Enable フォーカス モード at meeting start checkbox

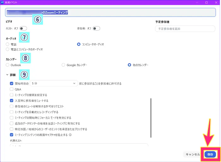[x=12, y=118]
